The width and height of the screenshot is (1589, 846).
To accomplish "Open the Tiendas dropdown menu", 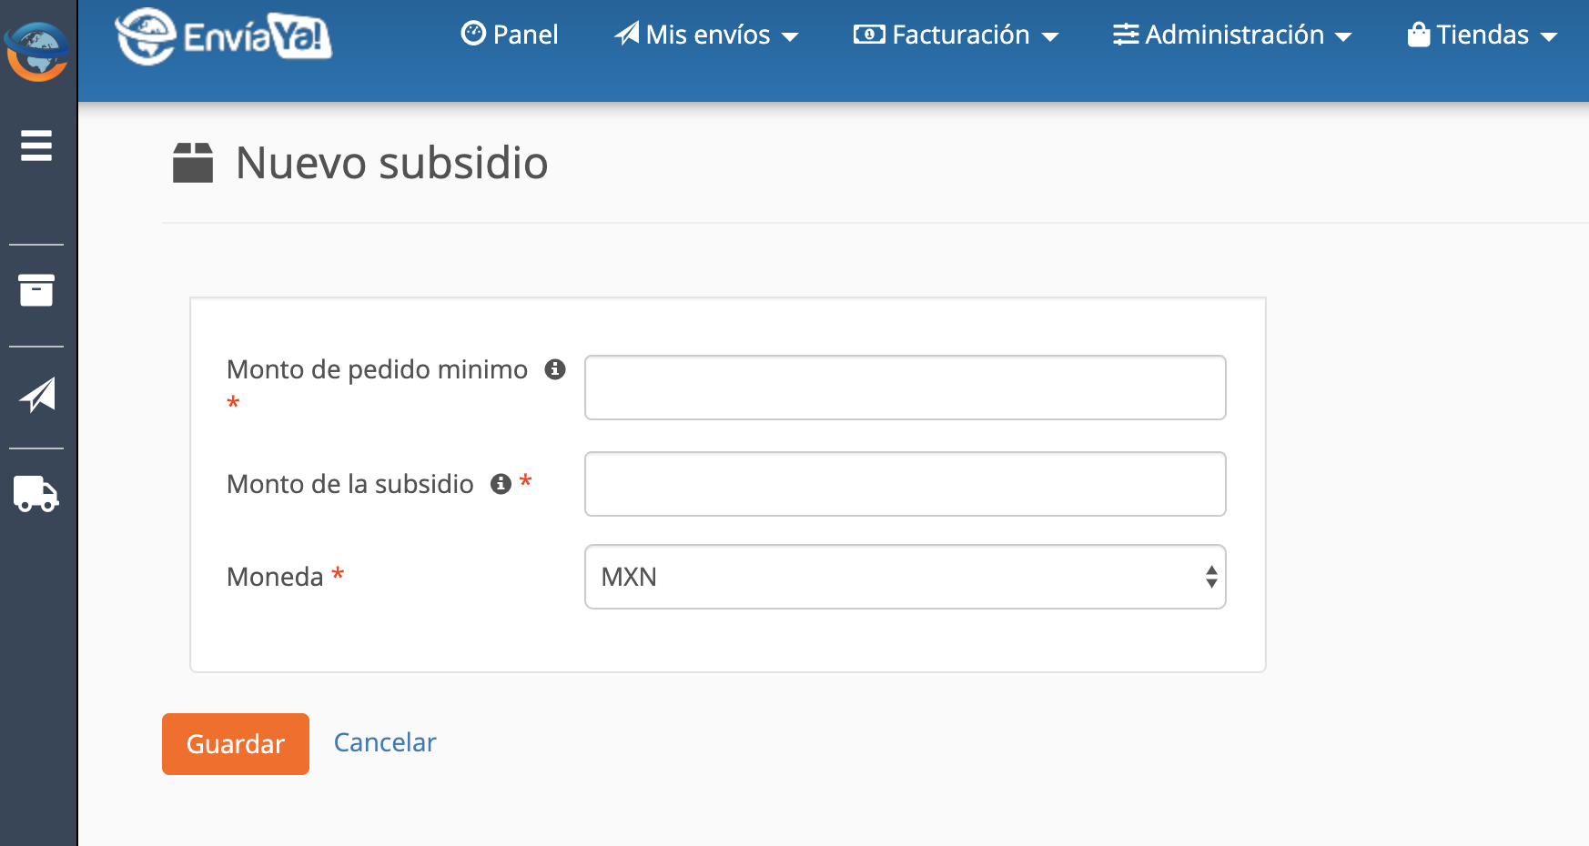I will (1483, 35).
